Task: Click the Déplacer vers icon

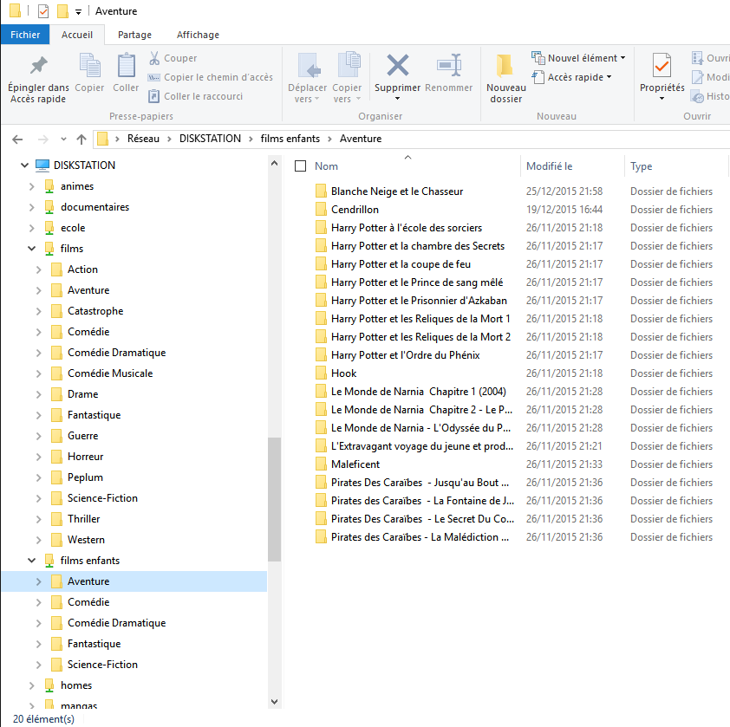Action: pos(308,65)
